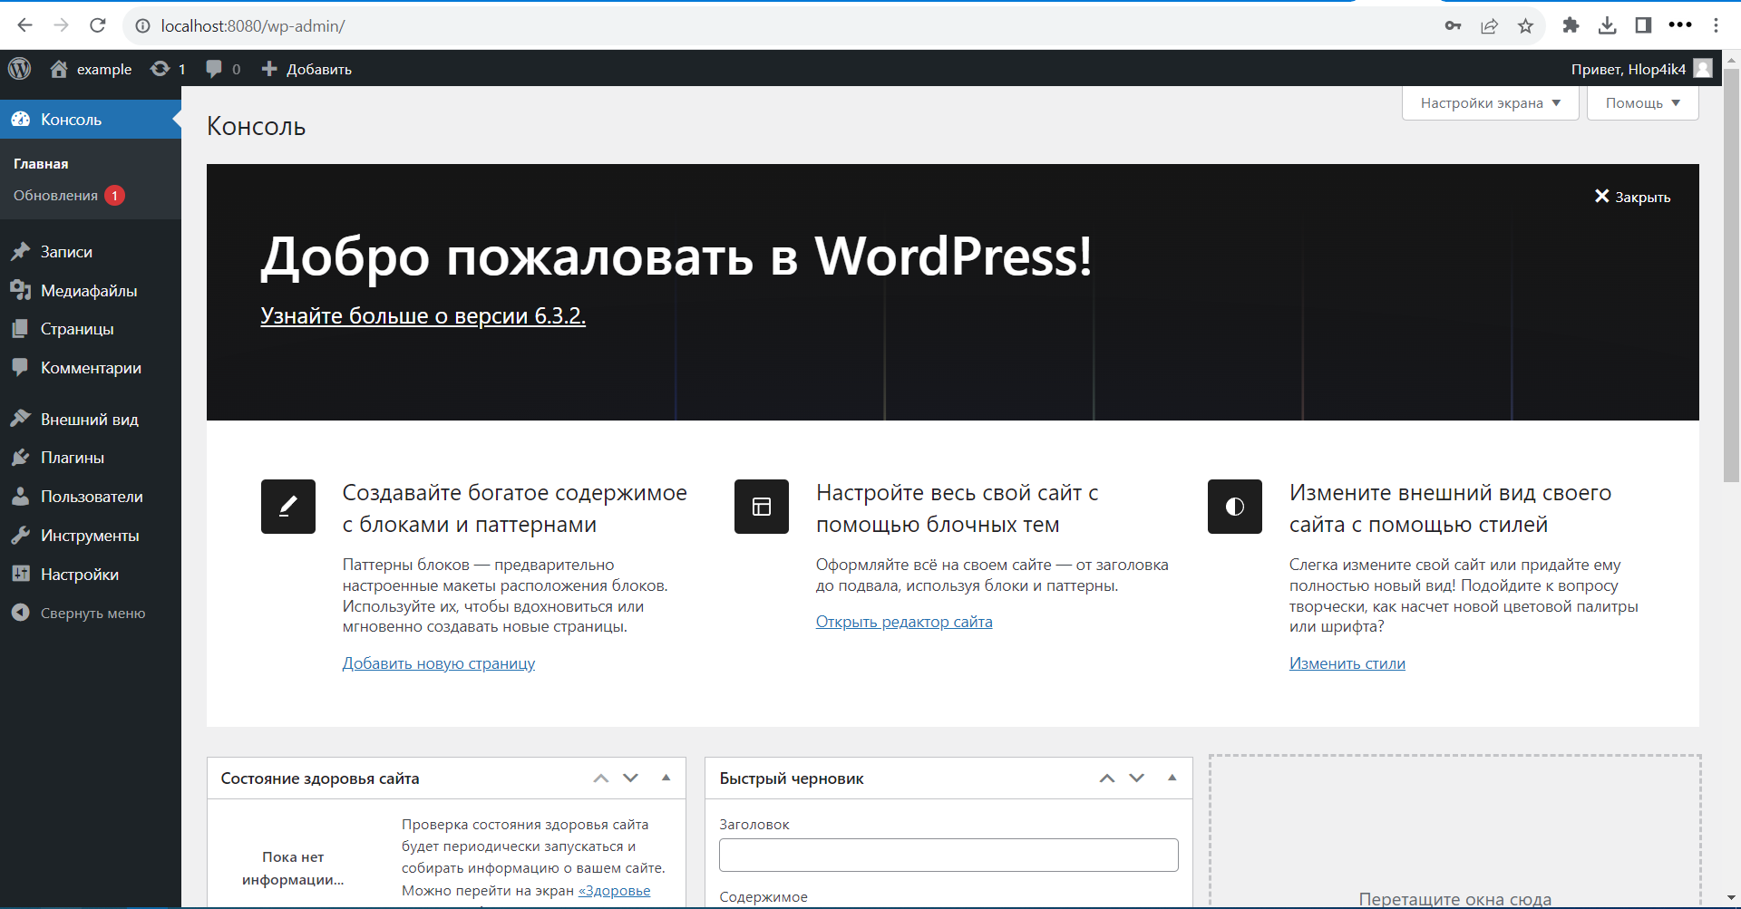Open the Плагины menu item
This screenshot has height=909, width=1741.
coord(73,458)
